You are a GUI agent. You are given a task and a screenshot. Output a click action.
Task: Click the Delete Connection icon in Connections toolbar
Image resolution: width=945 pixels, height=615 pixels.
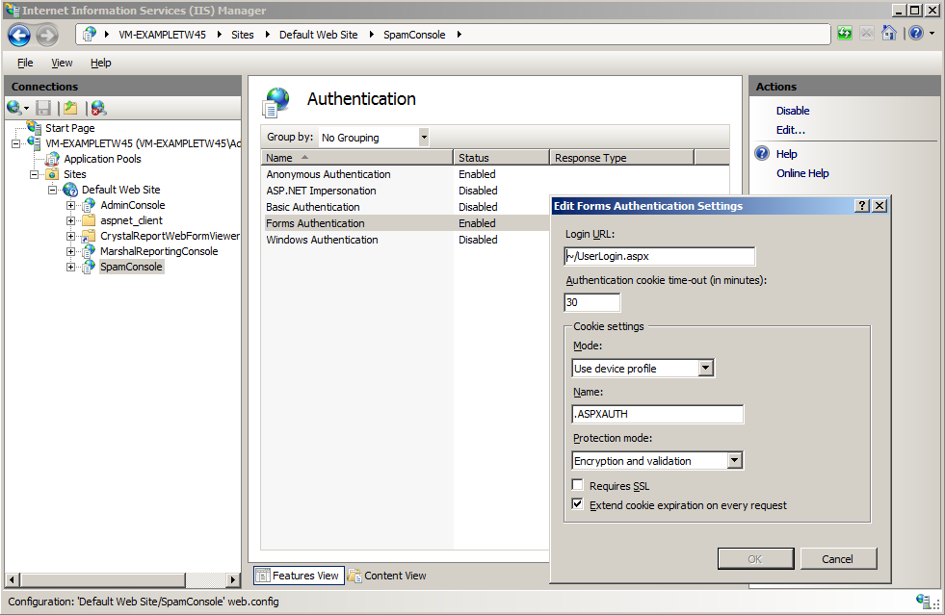click(98, 108)
